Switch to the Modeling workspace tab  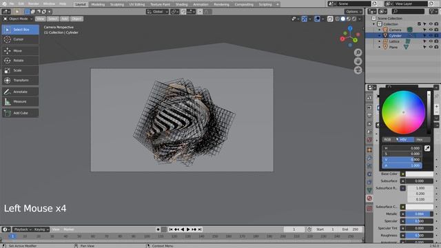[x=98, y=4]
